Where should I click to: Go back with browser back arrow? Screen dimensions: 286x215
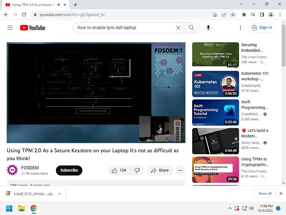click(6, 15)
